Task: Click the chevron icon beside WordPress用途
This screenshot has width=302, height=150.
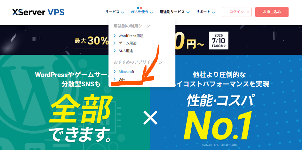Action: click(115, 36)
